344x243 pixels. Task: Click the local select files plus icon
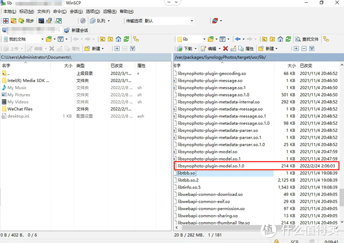117,49
